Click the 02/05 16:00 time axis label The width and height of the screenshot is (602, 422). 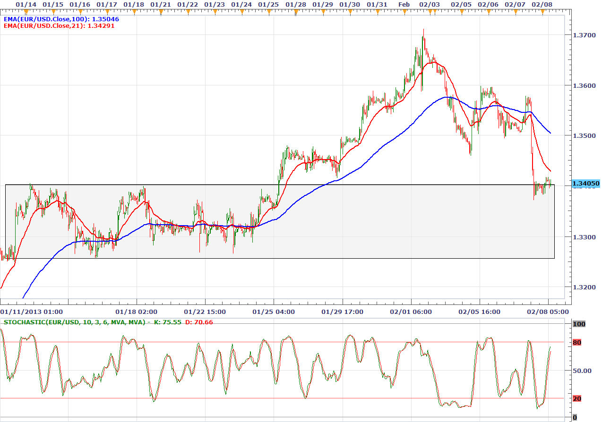(x=480, y=312)
